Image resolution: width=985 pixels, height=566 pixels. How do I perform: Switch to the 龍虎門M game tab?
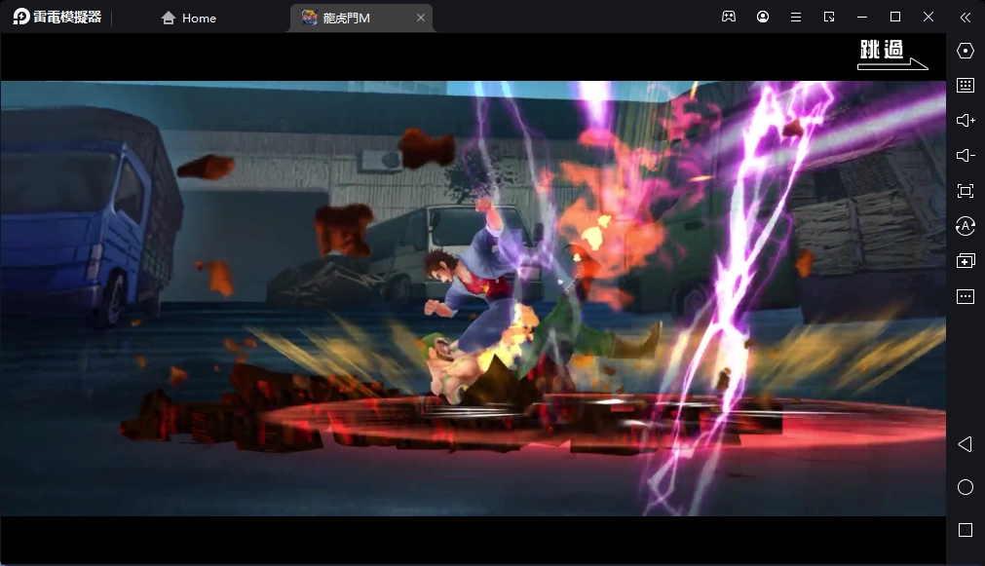[x=361, y=19]
